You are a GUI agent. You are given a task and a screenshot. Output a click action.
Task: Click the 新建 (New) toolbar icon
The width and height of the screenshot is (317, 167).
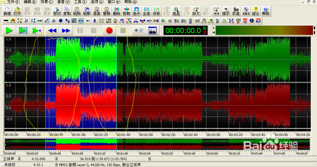7,11
